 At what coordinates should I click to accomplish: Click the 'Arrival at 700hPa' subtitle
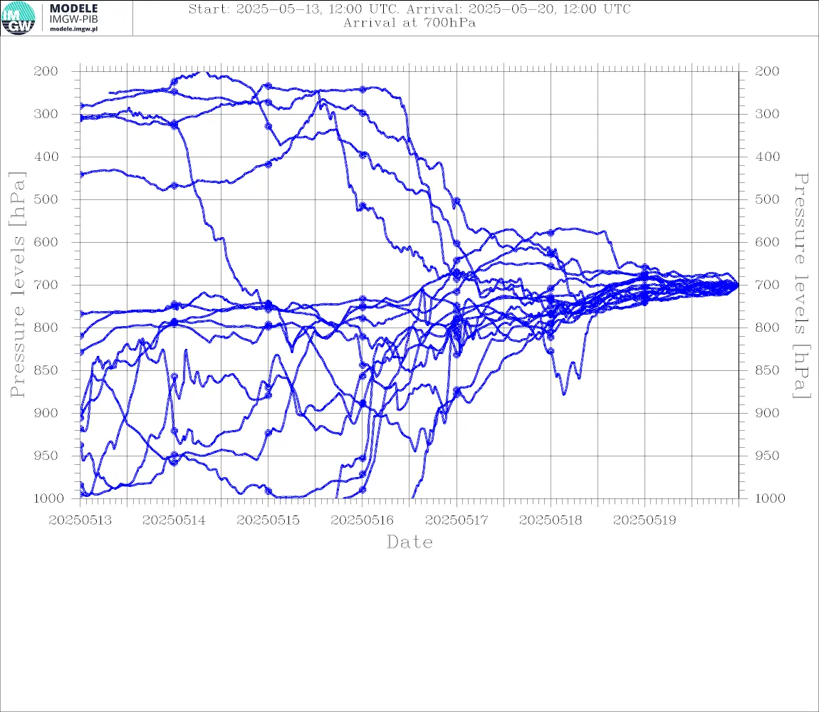click(409, 23)
